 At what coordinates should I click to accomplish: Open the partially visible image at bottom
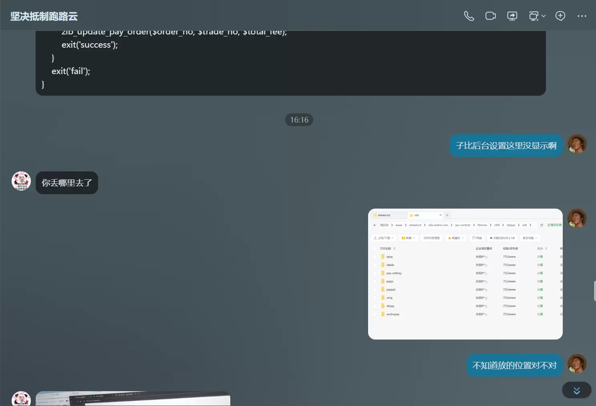pyautogui.click(x=133, y=399)
